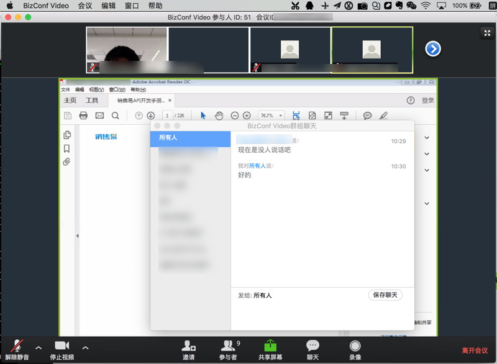The image size is (497, 364).
Task: Collapse Acrobat left navigation pane arrow
Action: [x=77, y=235]
